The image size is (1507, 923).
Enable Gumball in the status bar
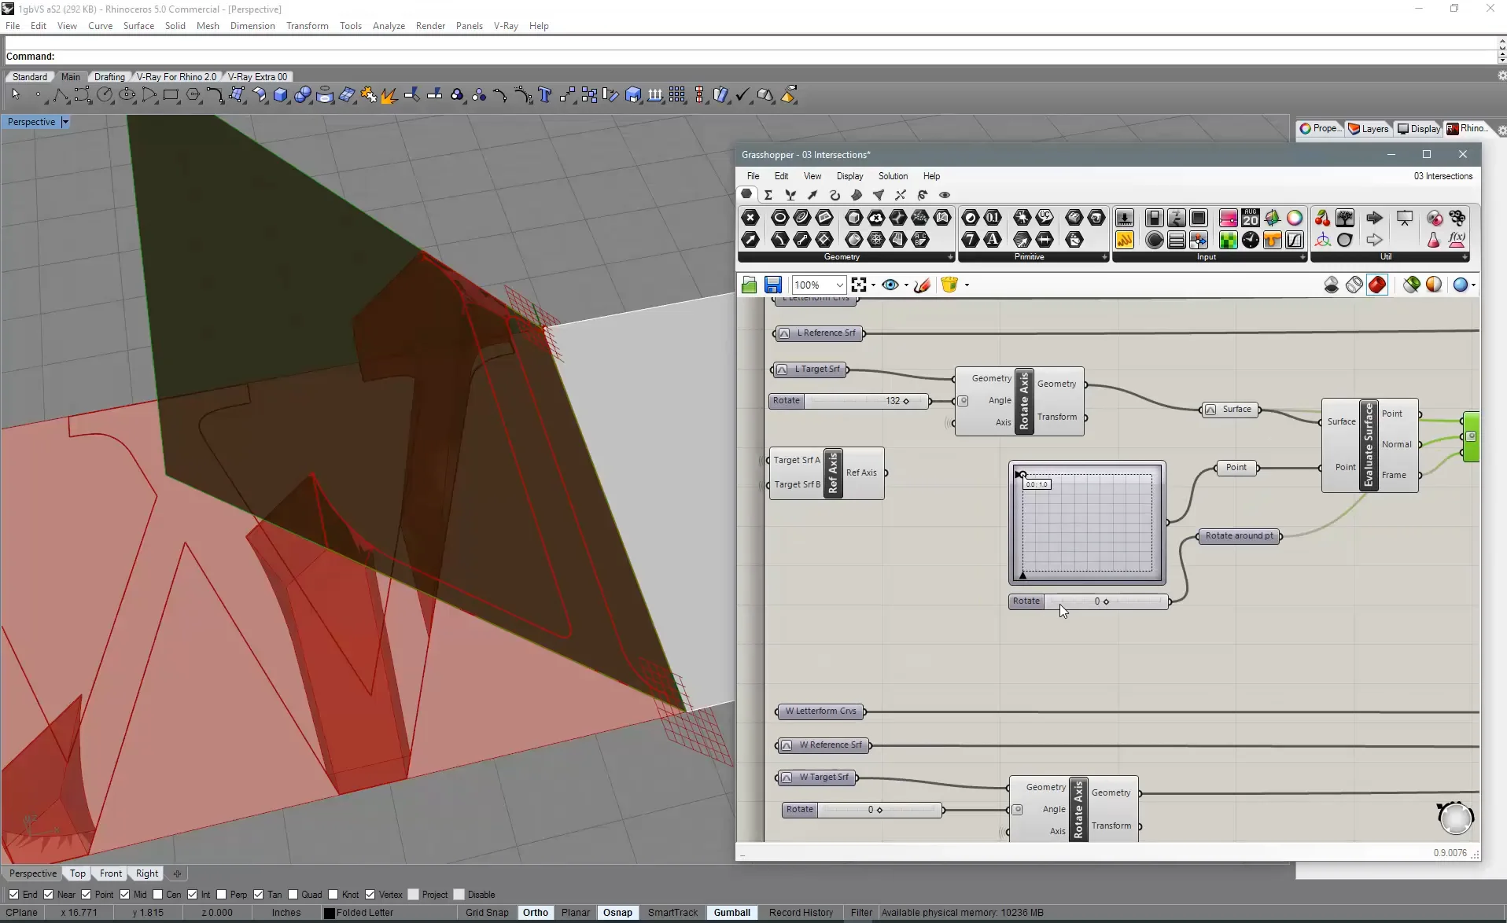click(731, 912)
